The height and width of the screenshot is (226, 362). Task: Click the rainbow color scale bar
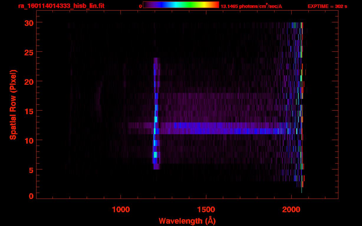[181, 5]
